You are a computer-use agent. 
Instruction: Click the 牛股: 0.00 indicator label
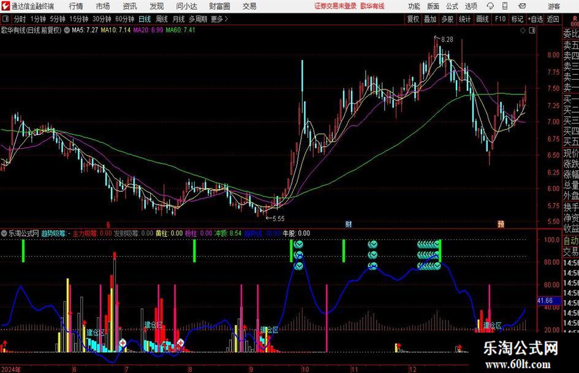[x=296, y=233]
